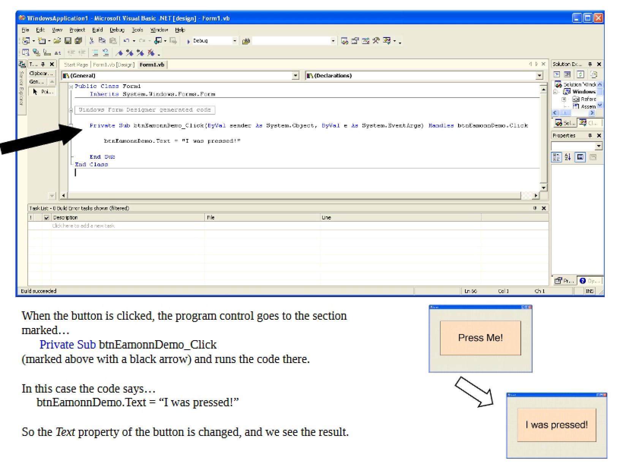Image resolution: width=623 pixels, height=467 pixels.
Task: Click the code editor horizontal scrollbar
Action: coord(300,196)
